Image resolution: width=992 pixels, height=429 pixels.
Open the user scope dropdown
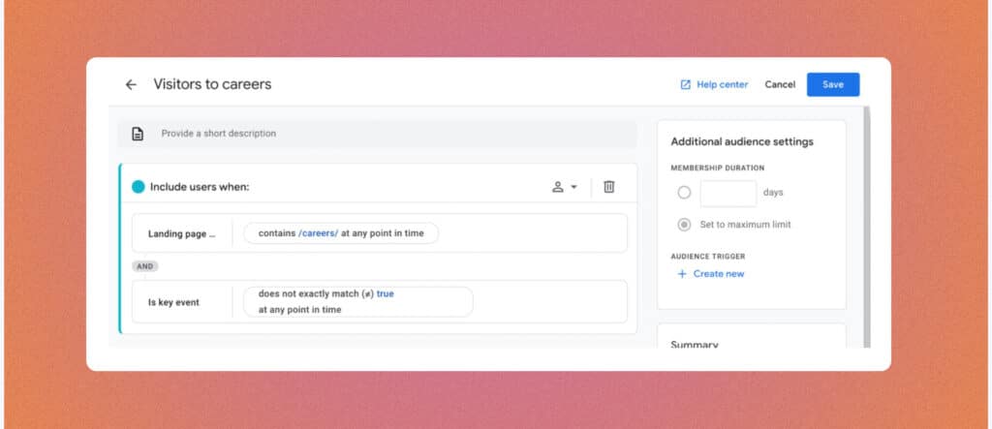[x=565, y=187]
